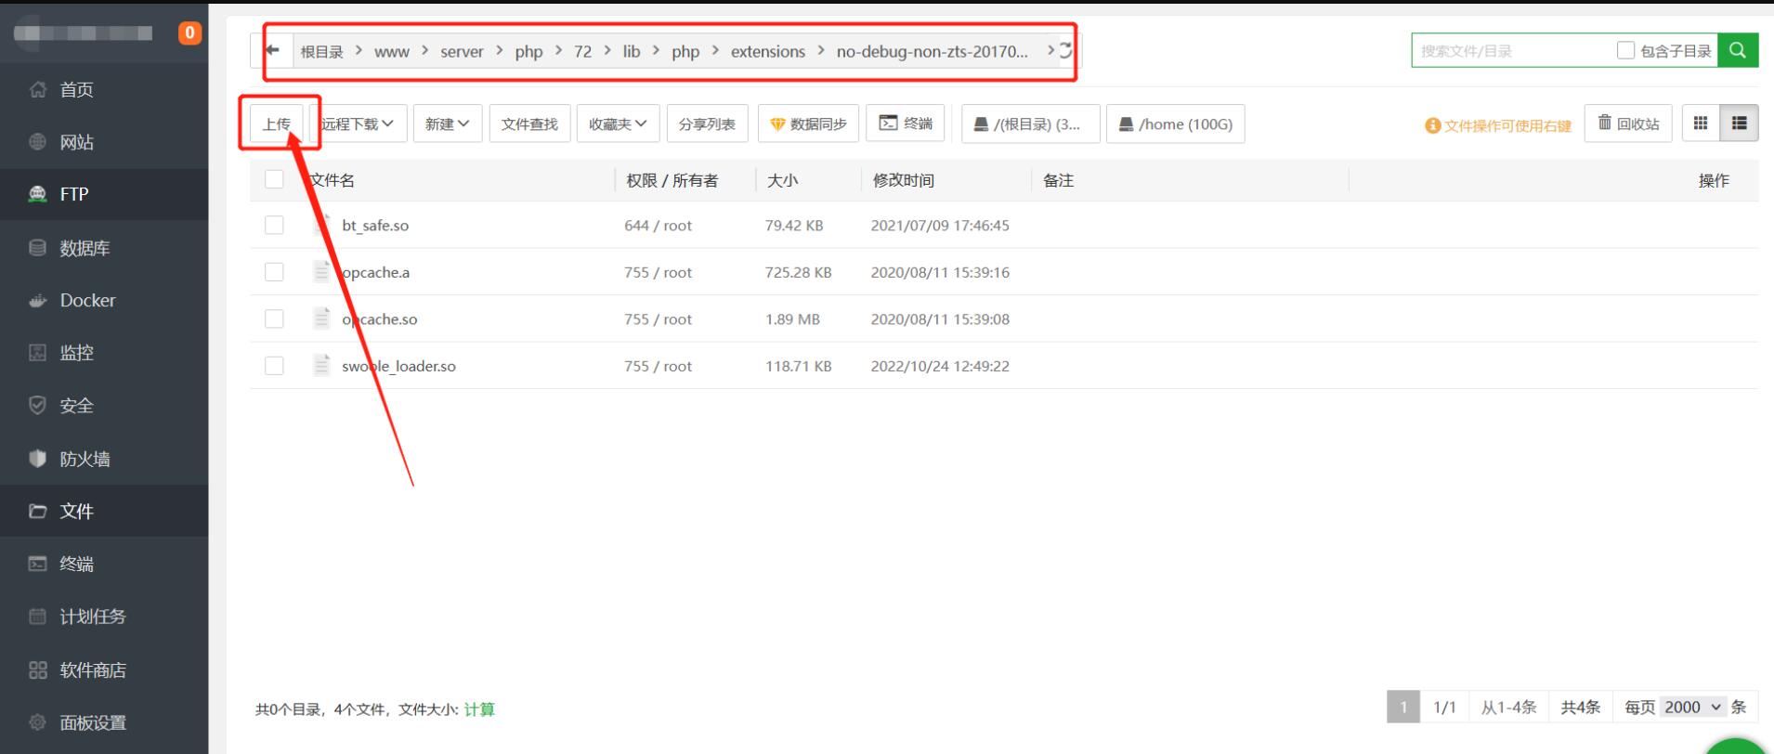Switch to grid view layout icon

(x=1701, y=123)
